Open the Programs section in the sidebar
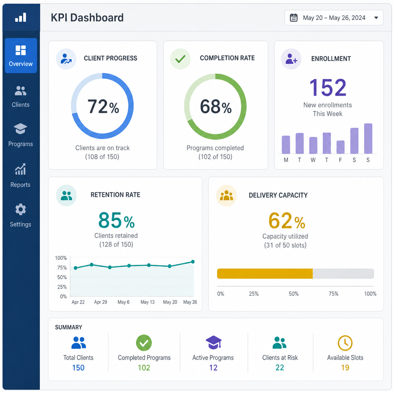This screenshot has height=393, width=393. [21, 135]
